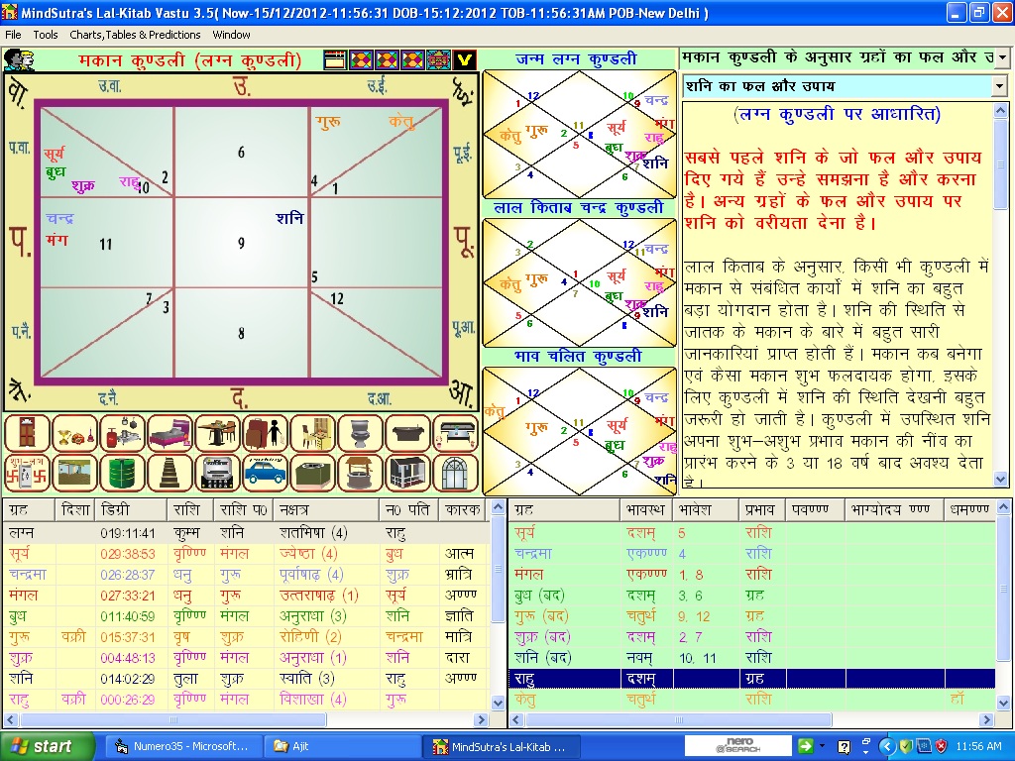The width and height of the screenshot is (1015, 761).
Task: Select the study desk icon
Action: (312, 432)
